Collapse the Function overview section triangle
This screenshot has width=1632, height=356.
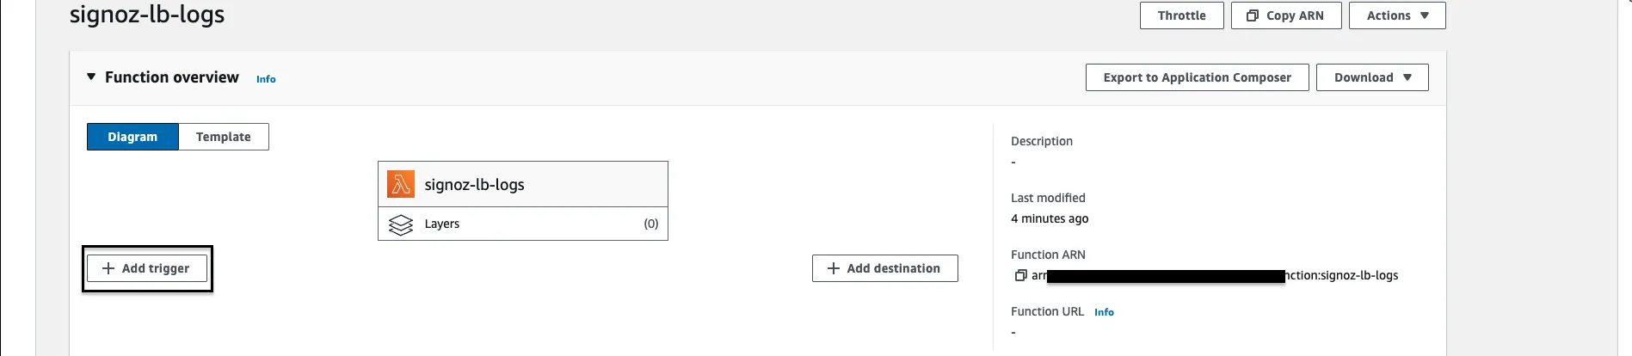91,77
